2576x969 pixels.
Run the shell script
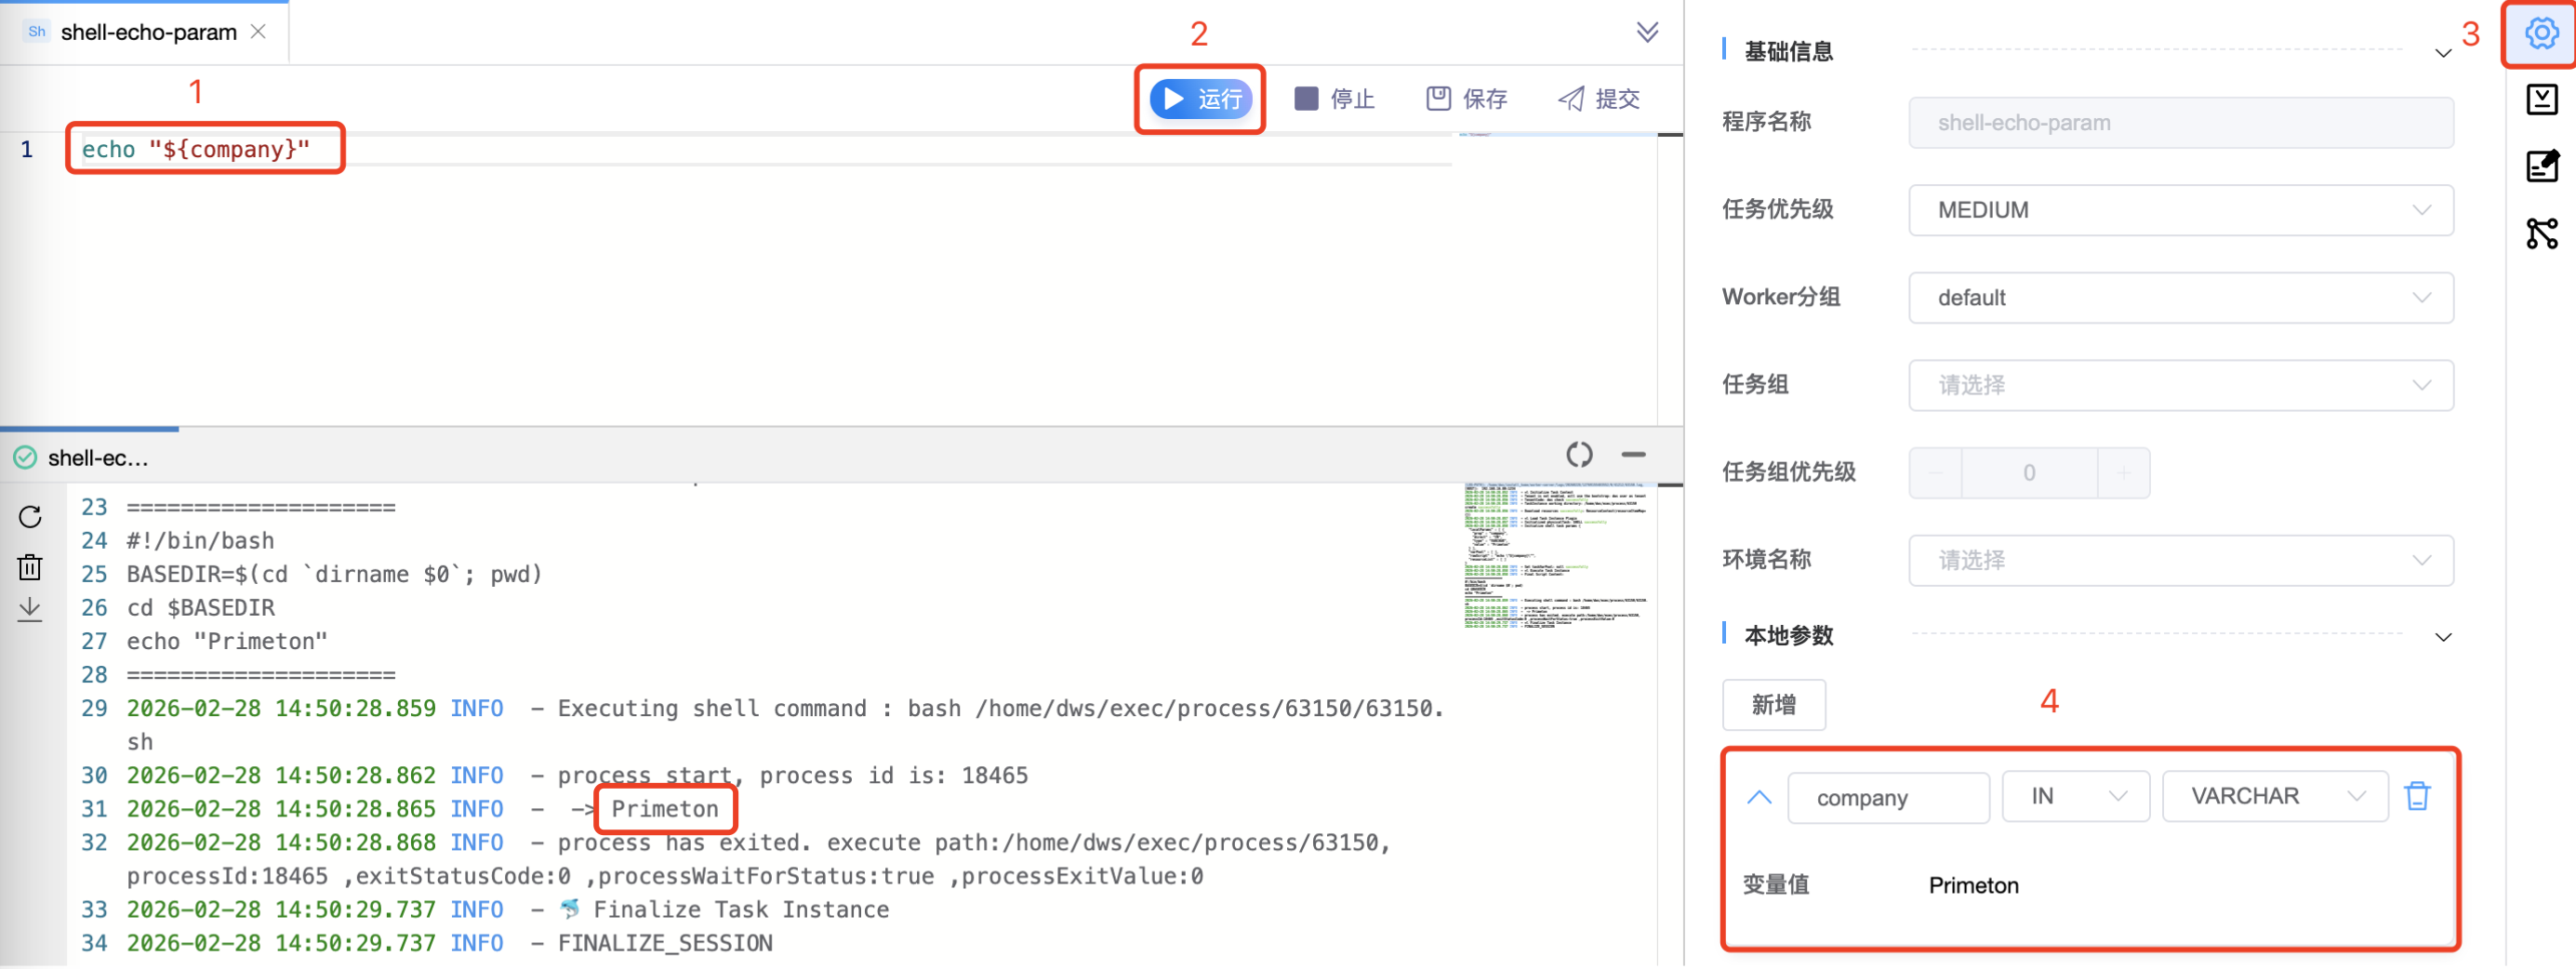(1201, 99)
